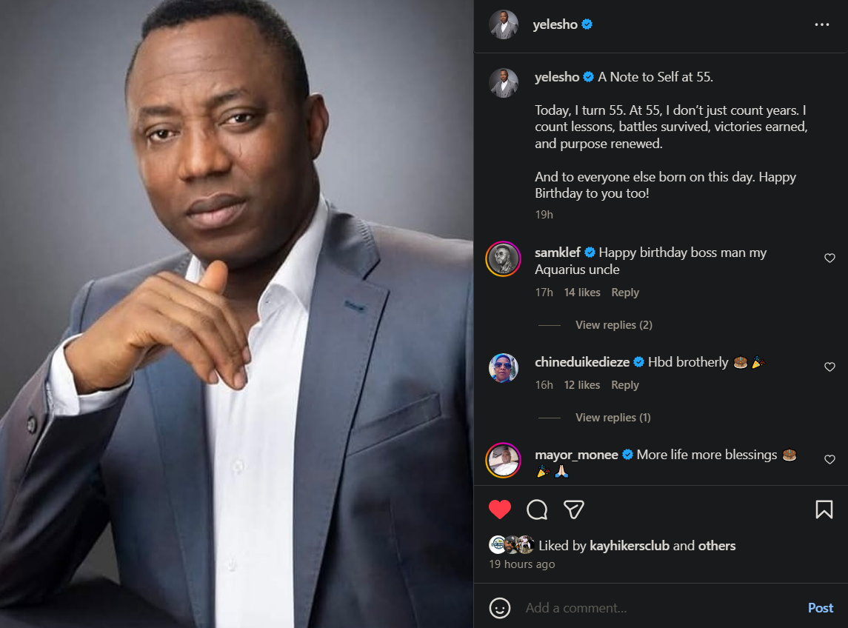Image resolution: width=848 pixels, height=628 pixels.
Task: Share the post via paper plane icon
Action: pos(574,510)
